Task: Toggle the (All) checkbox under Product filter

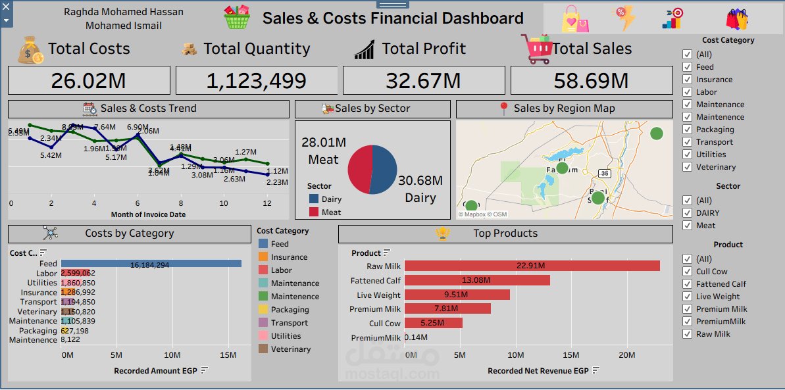Action: (x=687, y=259)
